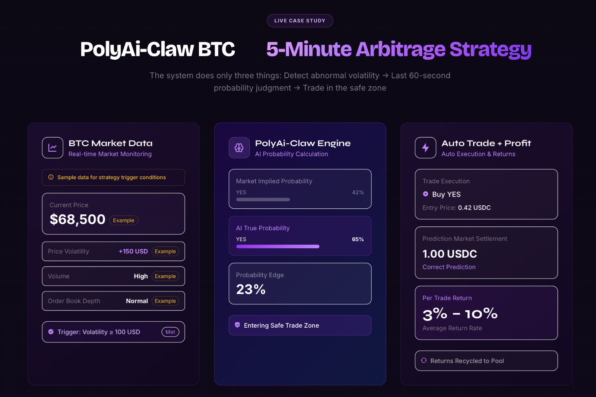Click the Market Implied Probability 42% bar

point(263,199)
